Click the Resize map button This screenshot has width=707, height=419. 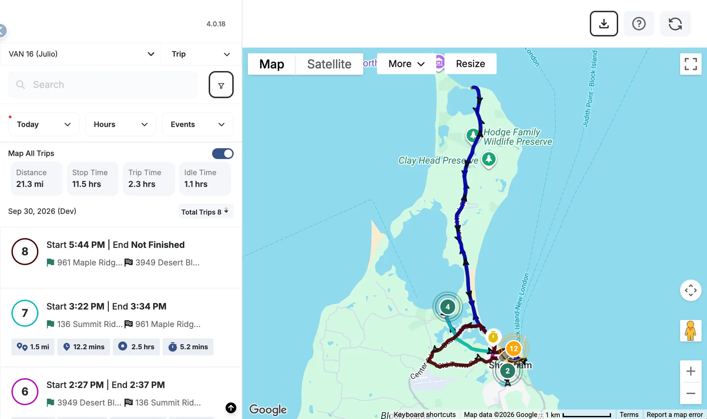pos(470,64)
